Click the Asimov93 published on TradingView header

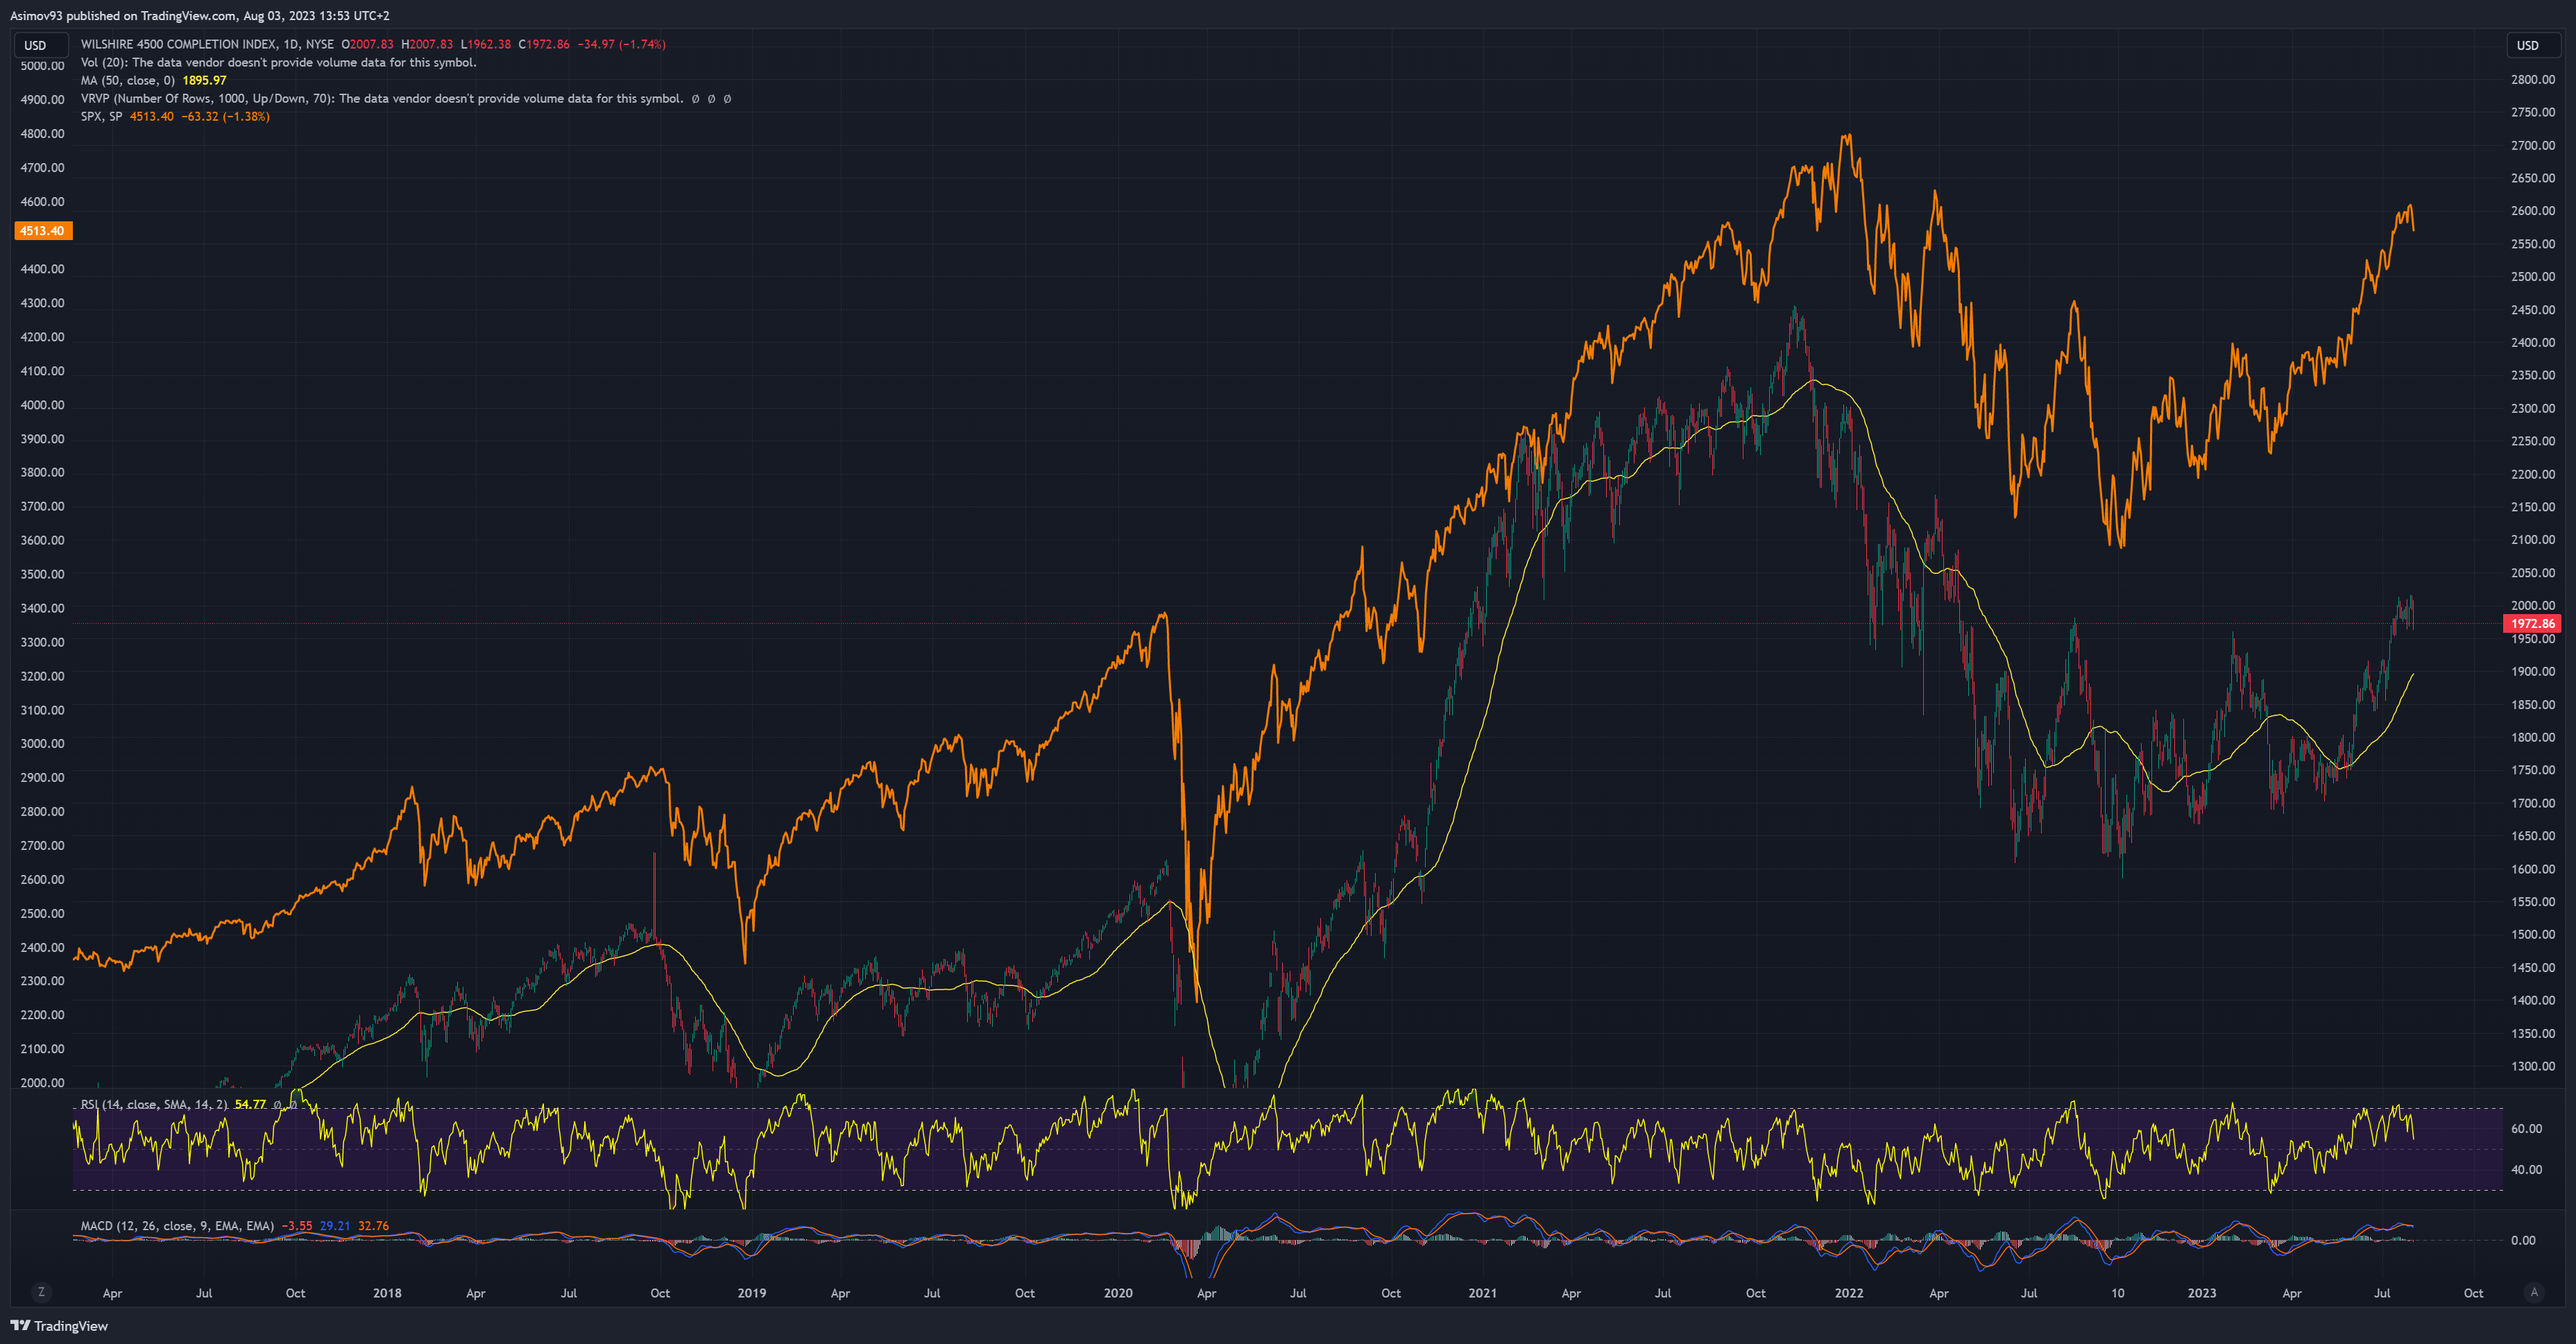click(x=200, y=15)
